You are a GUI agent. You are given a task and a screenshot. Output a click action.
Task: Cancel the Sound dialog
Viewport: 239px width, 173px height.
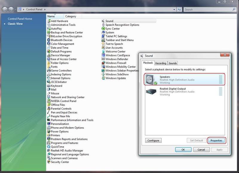pyautogui.click(x=201, y=150)
